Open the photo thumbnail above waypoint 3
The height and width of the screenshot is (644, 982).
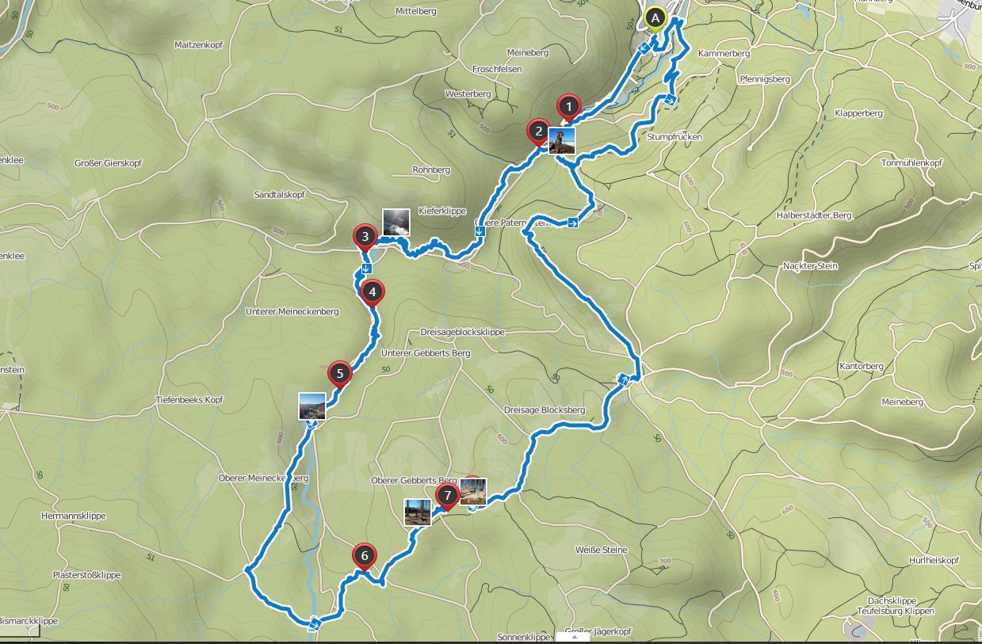[x=396, y=222]
